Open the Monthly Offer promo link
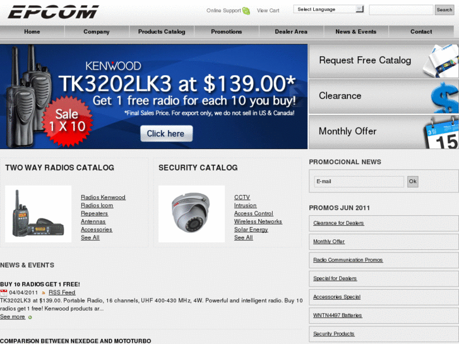Screen dimensions: 459x344 (x=329, y=242)
